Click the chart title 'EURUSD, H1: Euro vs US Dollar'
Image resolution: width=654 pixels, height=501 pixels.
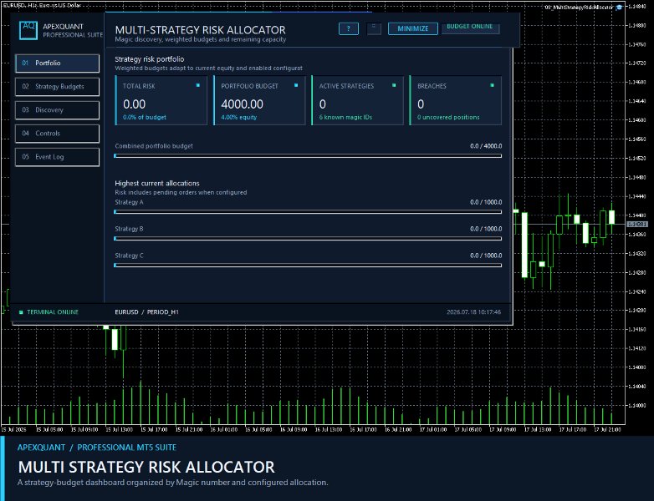[42, 5]
